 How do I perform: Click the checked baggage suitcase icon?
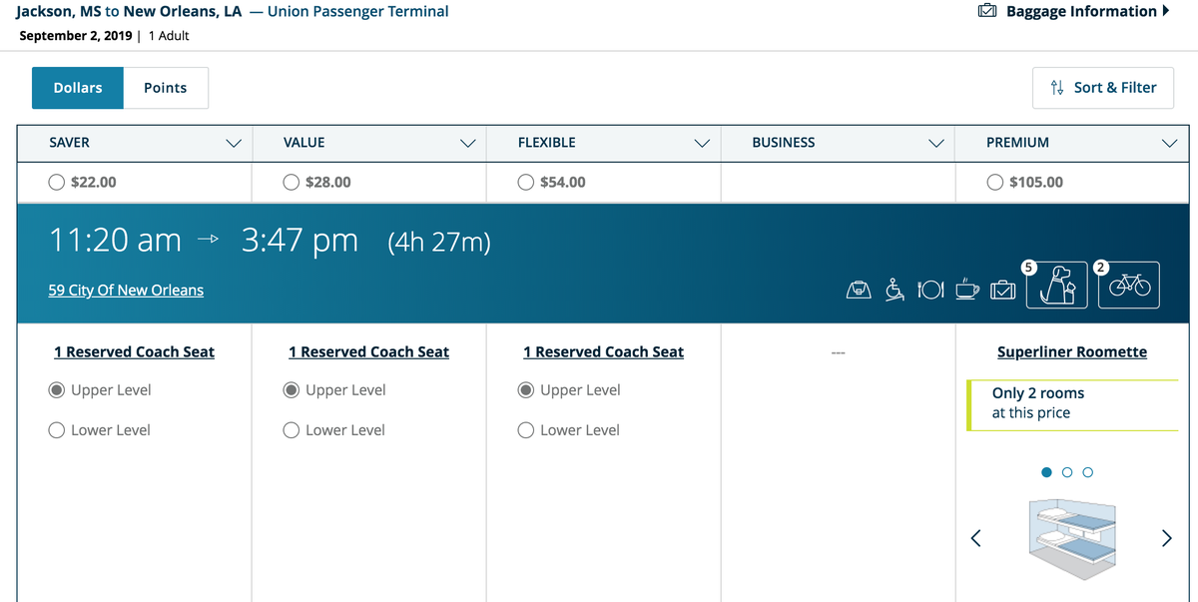pos(1002,289)
